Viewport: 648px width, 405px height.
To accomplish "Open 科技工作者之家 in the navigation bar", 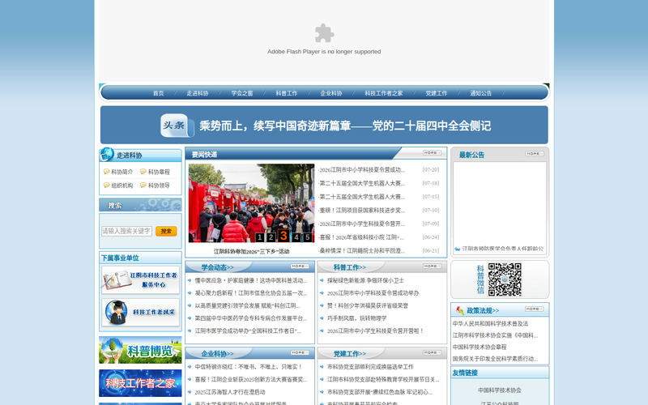I will 384,93.
